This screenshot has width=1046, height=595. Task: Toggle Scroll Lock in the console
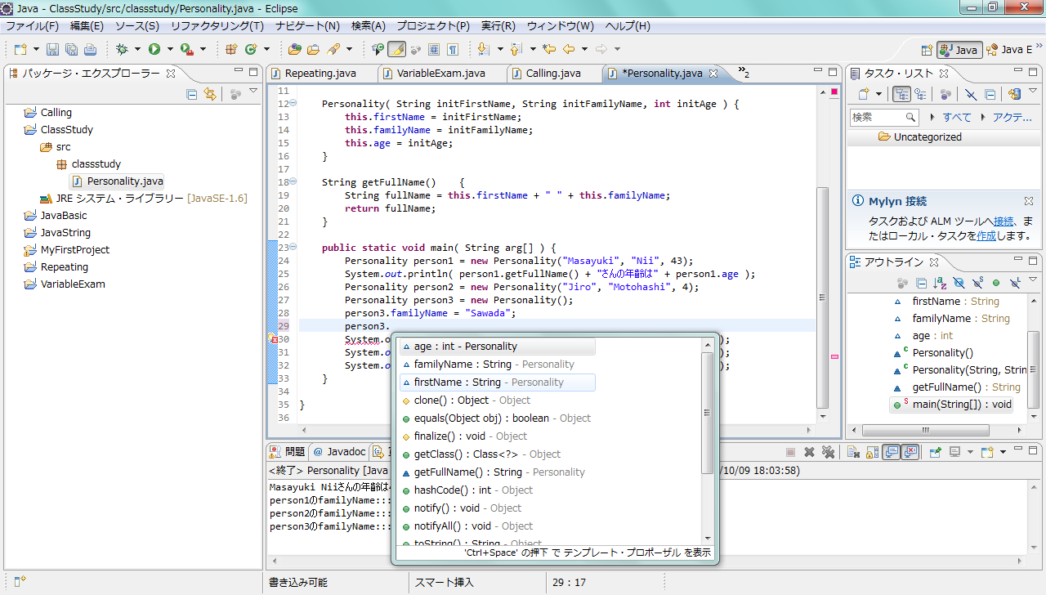(x=871, y=452)
